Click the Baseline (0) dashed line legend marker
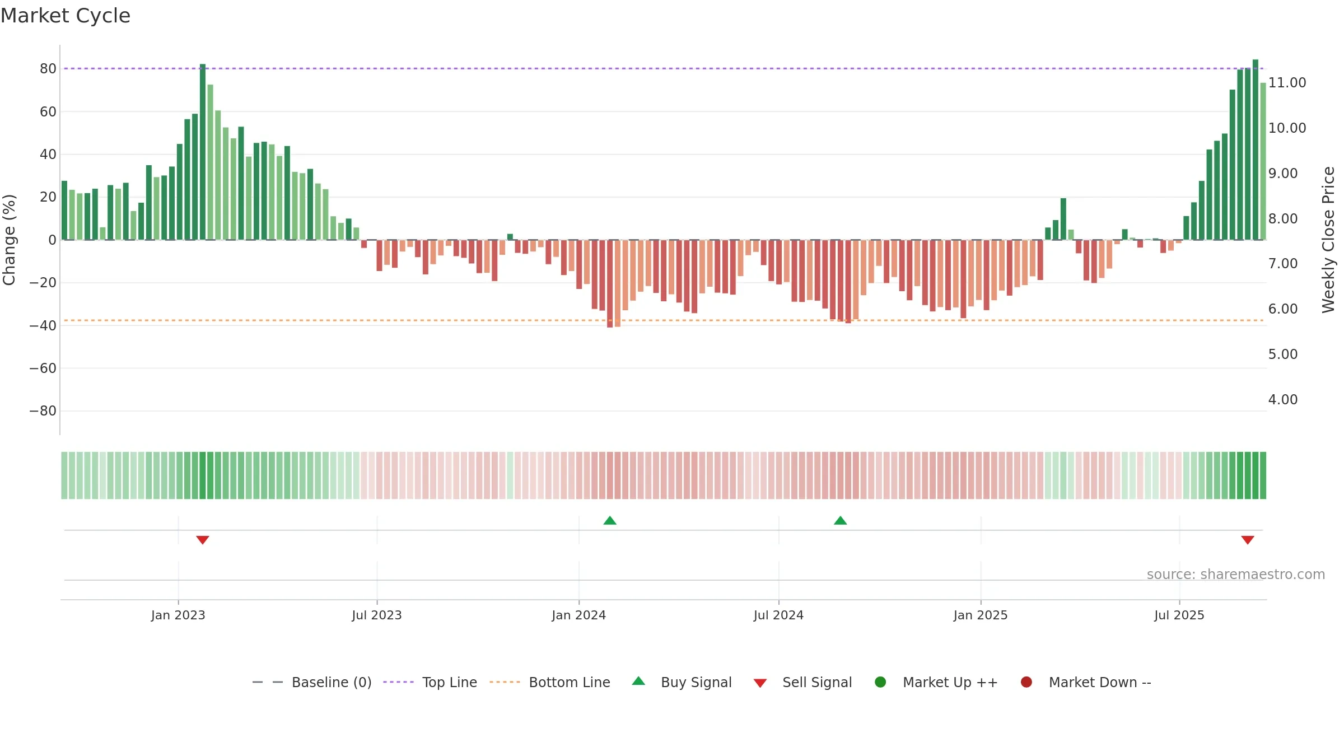Viewport: 1344px width, 756px height. [x=268, y=682]
